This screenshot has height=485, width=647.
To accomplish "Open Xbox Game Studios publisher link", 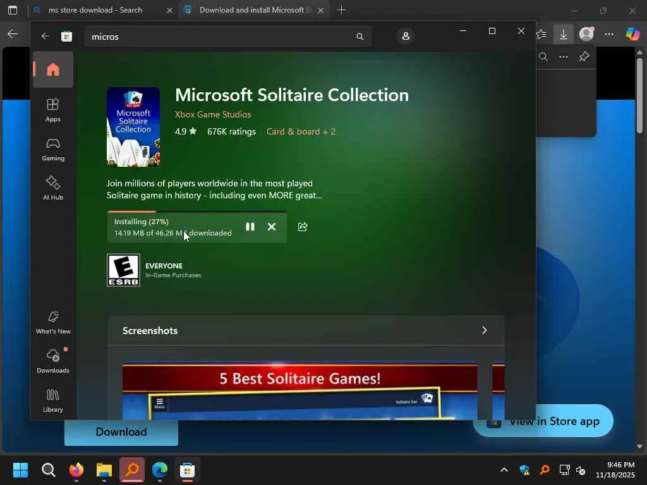I will (x=213, y=114).
